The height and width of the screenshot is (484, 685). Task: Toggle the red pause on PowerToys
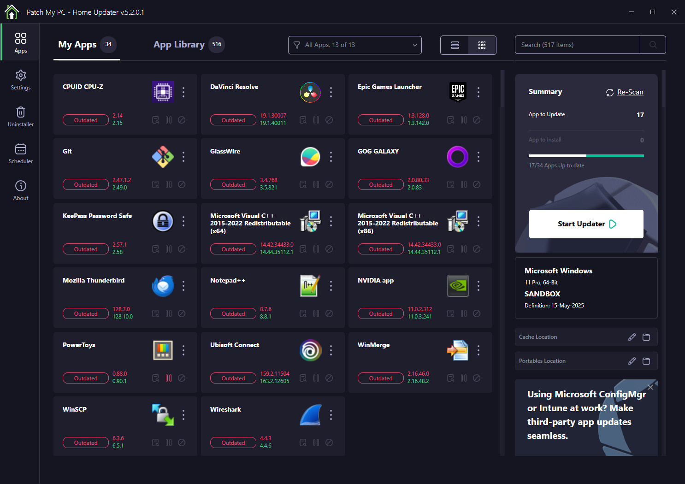click(x=169, y=378)
